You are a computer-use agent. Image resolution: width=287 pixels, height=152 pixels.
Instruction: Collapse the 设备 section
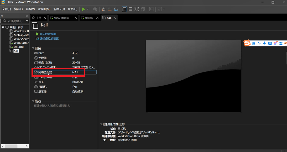(33, 48)
